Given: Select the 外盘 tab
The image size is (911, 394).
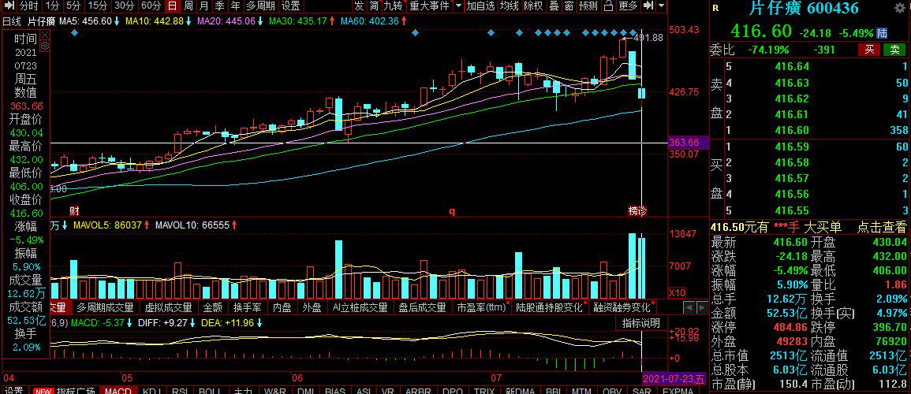Looking at the screenshot, I should 312,307.
